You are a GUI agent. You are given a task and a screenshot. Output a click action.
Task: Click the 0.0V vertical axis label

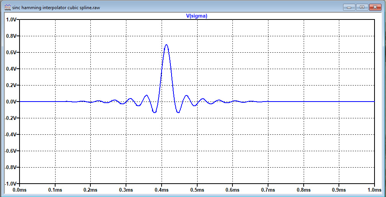11,102
